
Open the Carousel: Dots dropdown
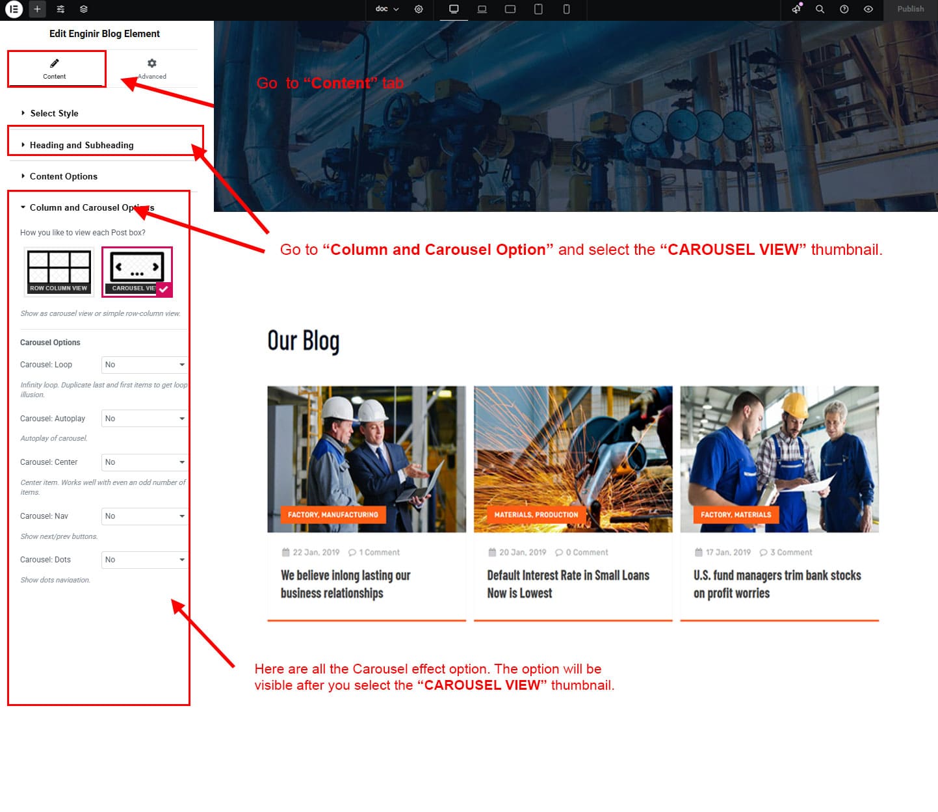144,560
